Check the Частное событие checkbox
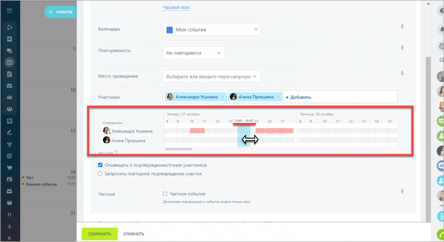 coord(165,194)
